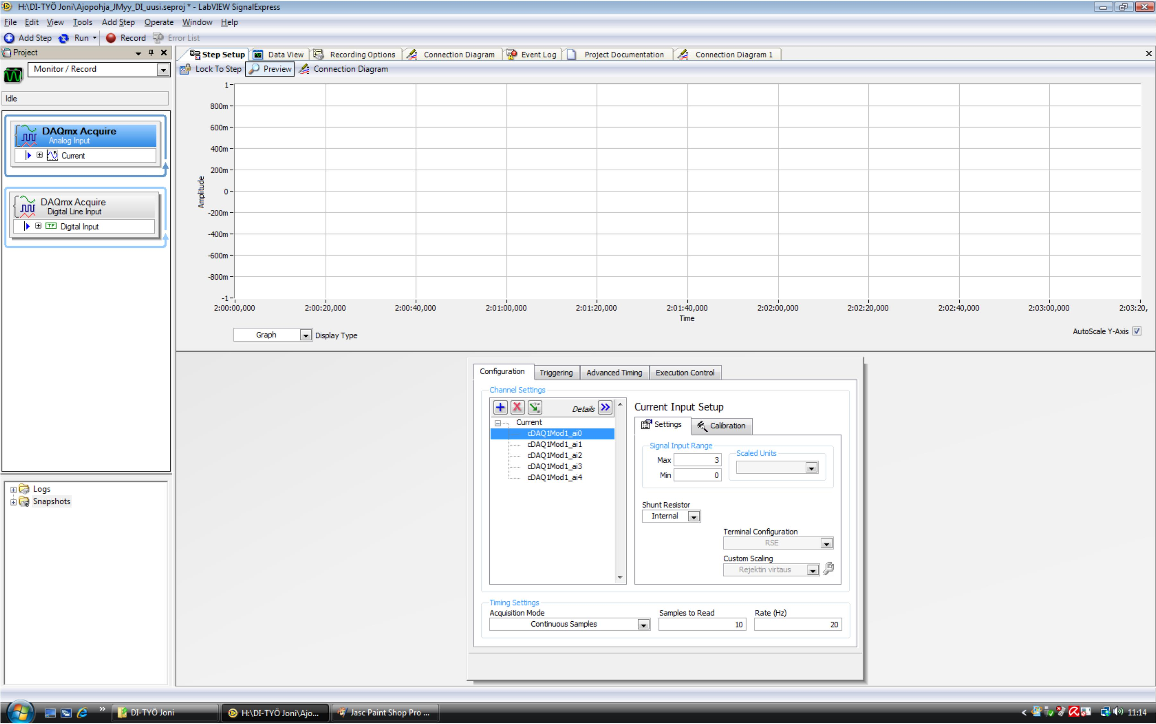
Task: Click the Run toolbar icon
Action: pyautogui.click(x=64, y=38)
